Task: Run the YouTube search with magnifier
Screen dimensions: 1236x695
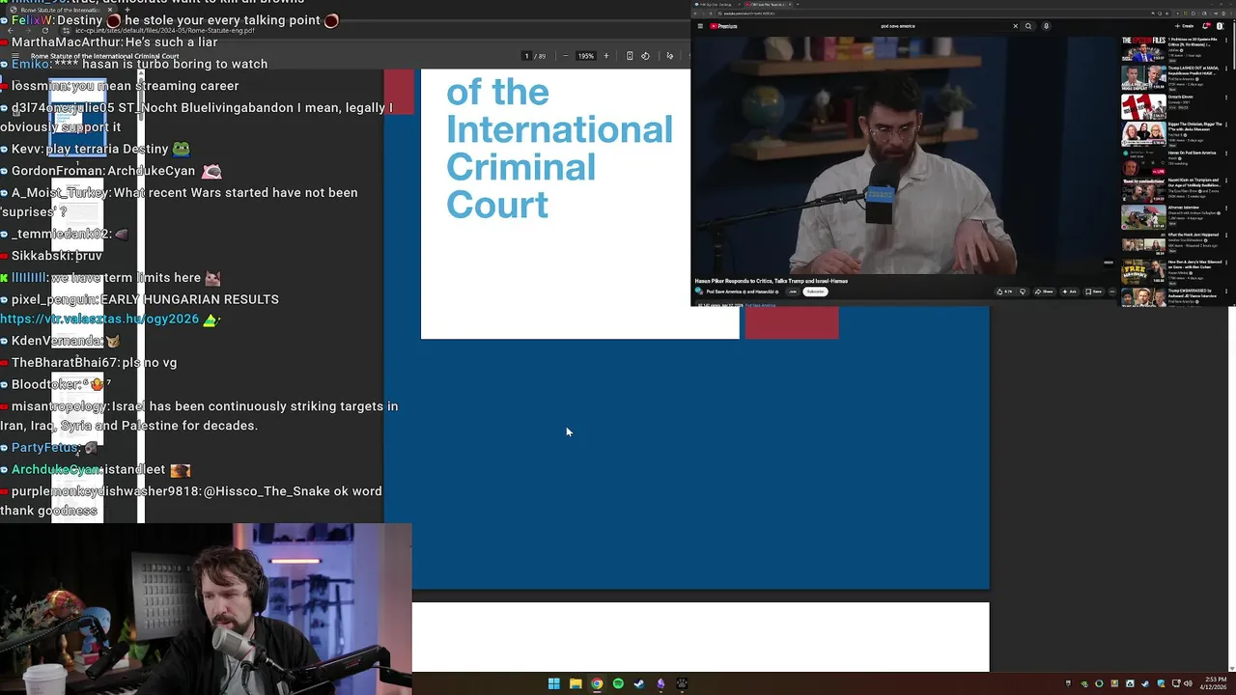Action: tap(1028, 26)
